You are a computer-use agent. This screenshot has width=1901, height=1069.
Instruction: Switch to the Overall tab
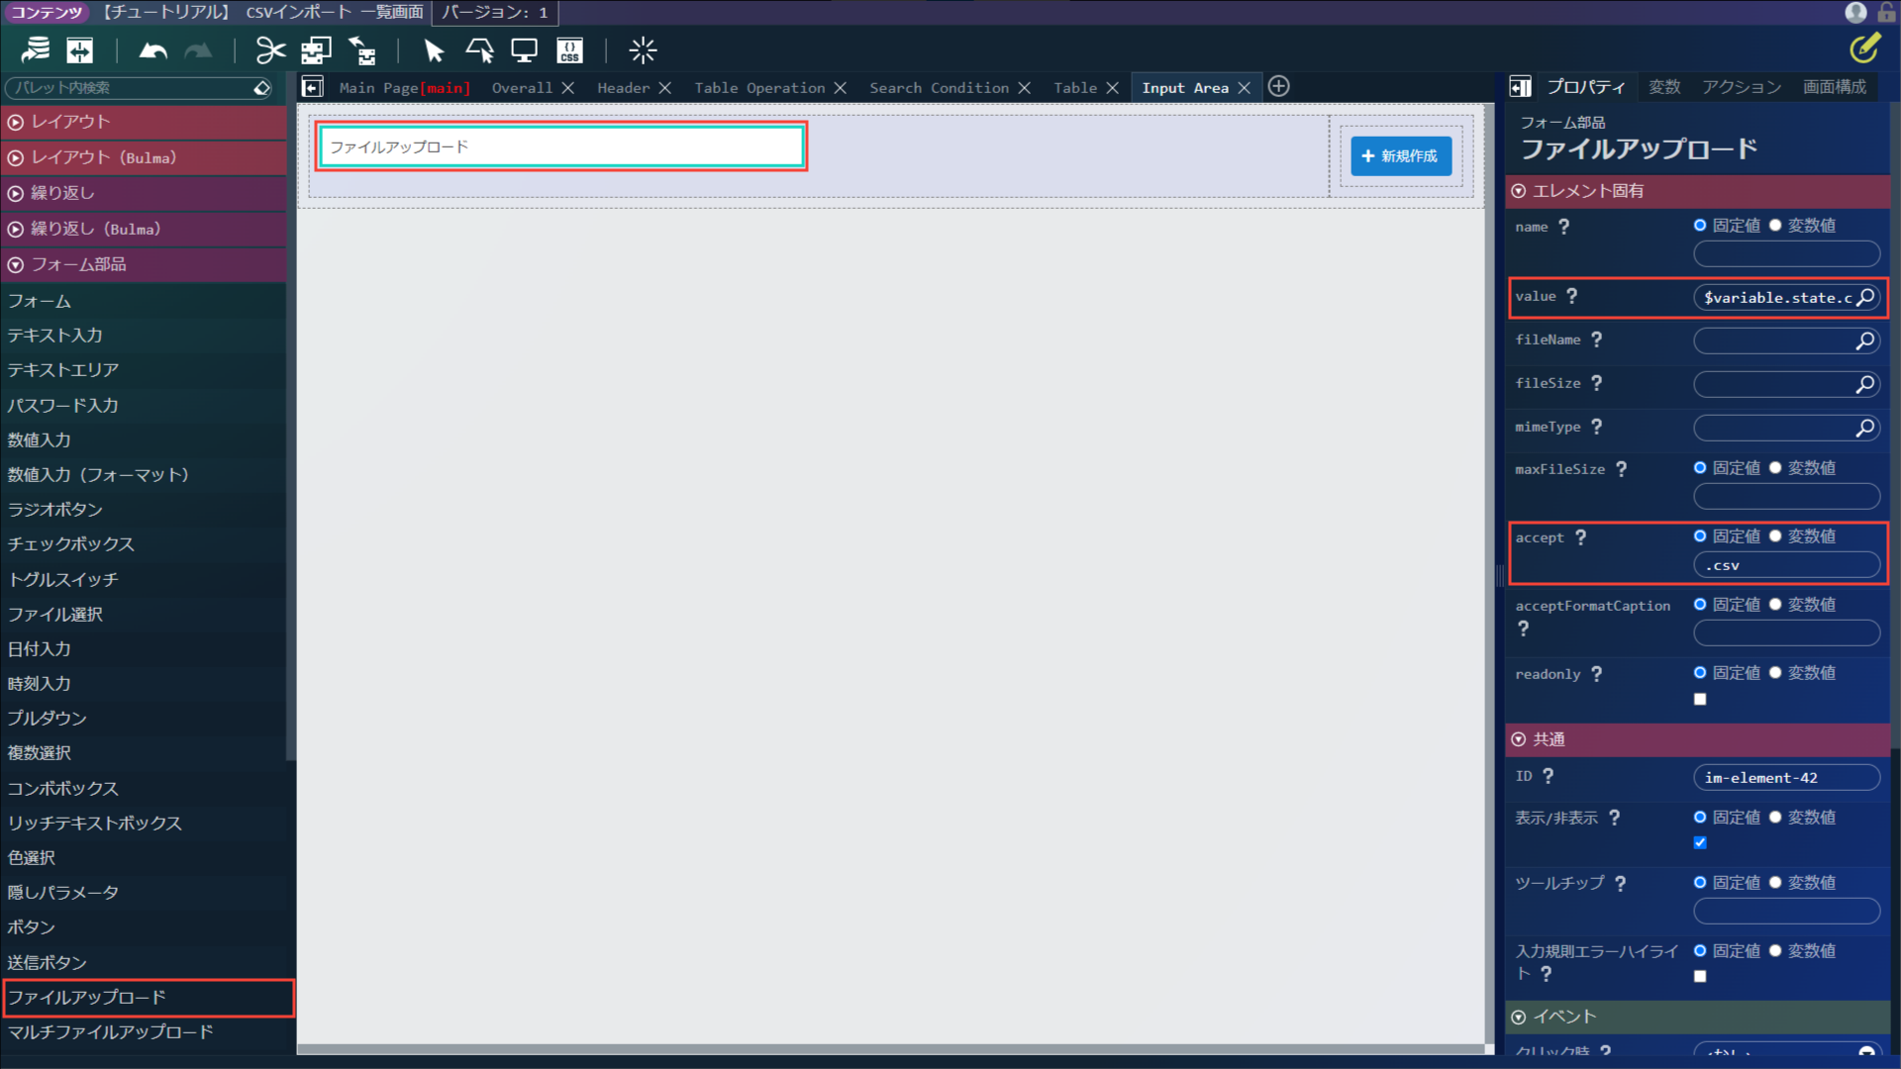click(522, 88)
